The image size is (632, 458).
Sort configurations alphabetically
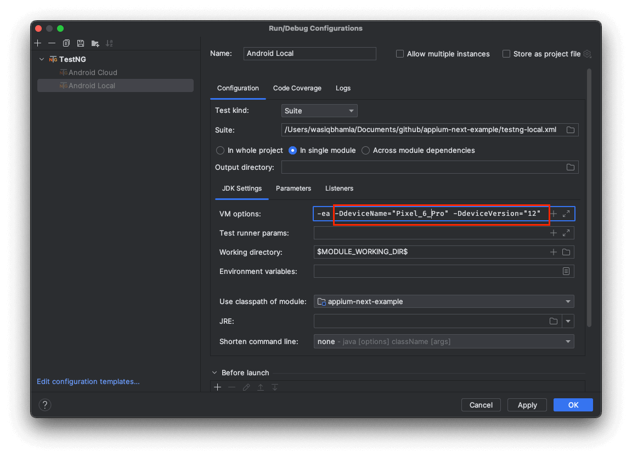(x=109, y=43)
